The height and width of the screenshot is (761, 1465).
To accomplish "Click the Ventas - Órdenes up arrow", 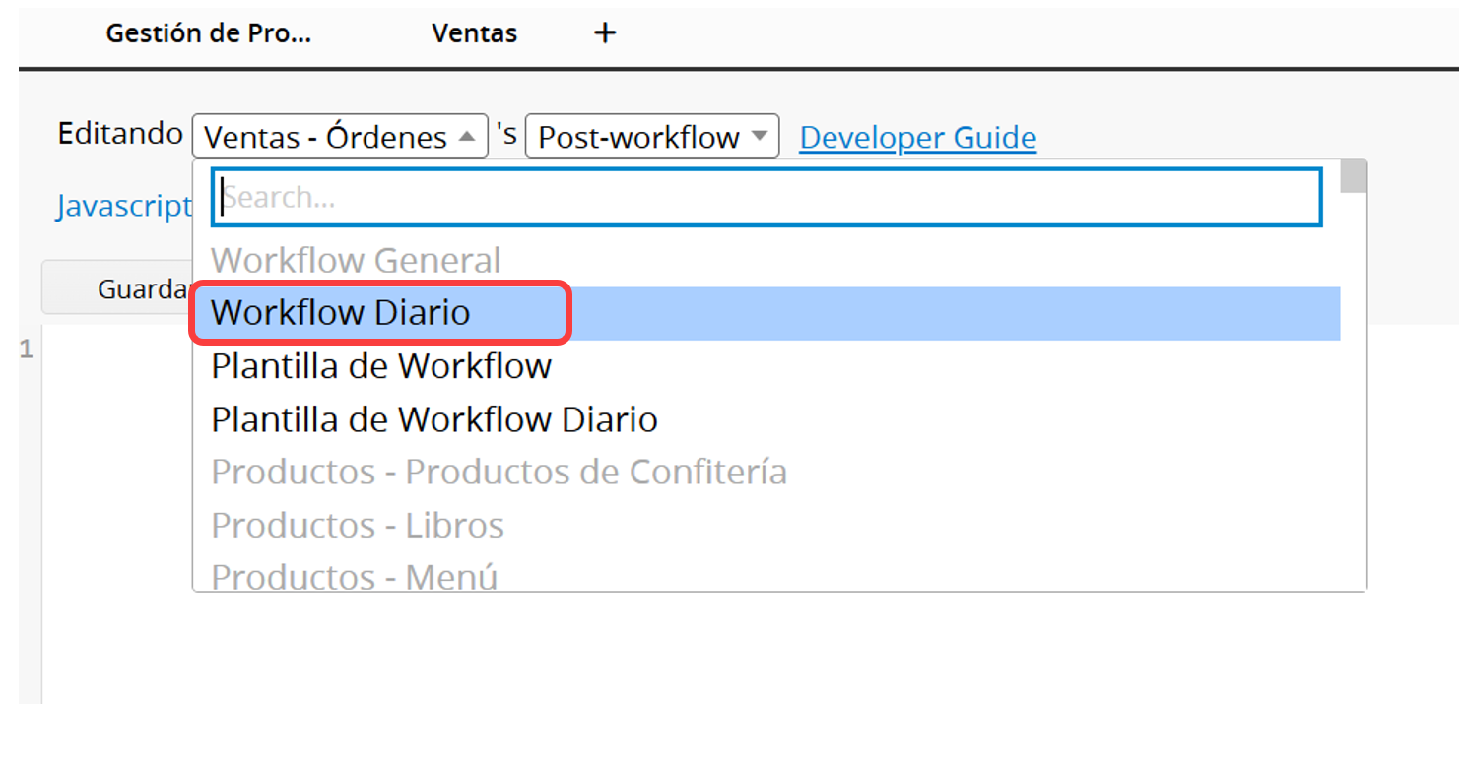I will pyautogui.click(x=468, y=136).
